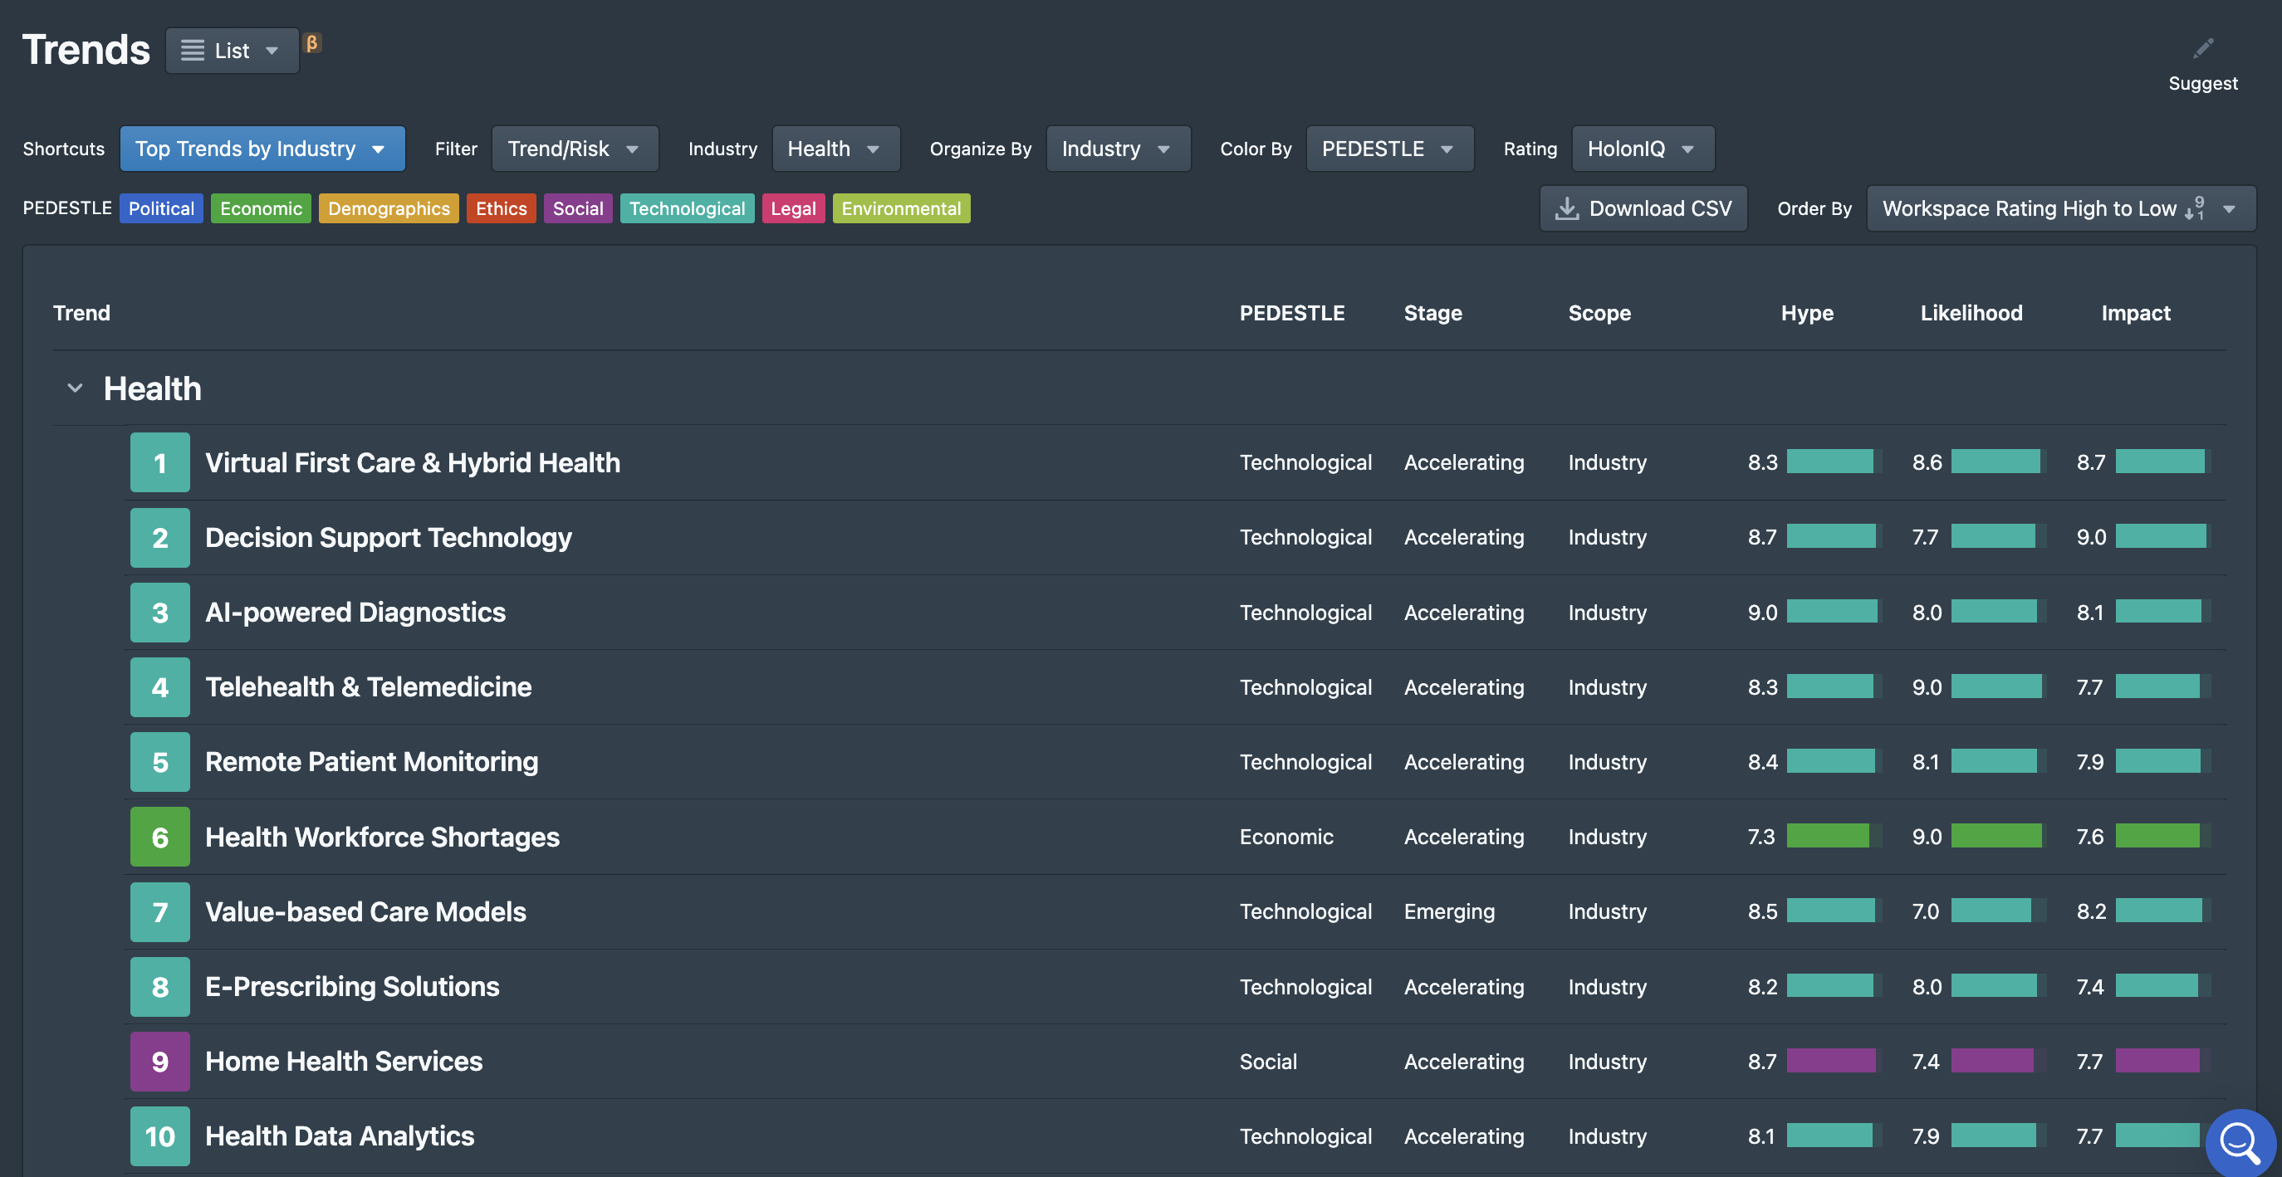The image size is (2282, 1177).
Task: Open the List view dropdown
Action: pyautogui.click(x=232, y=51)
